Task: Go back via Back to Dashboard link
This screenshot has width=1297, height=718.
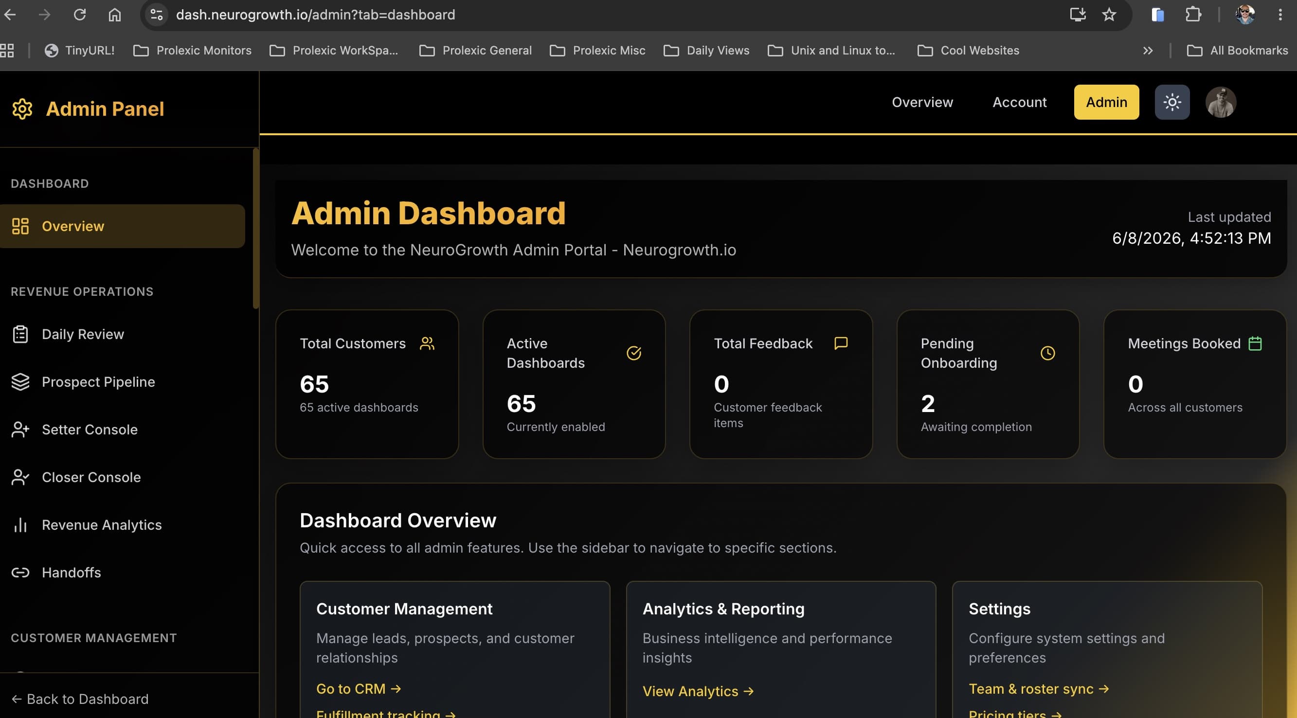Action: 80,699
